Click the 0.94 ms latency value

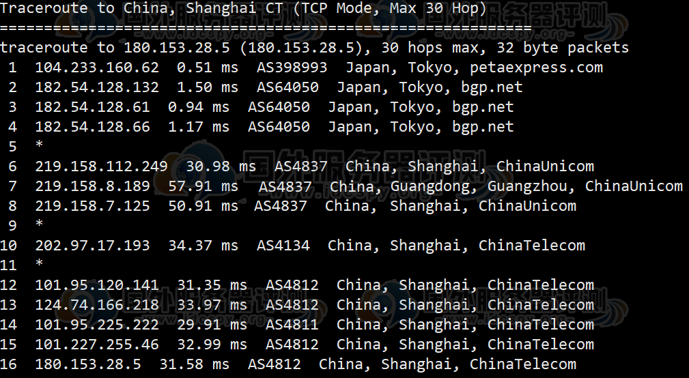[199, 106]
